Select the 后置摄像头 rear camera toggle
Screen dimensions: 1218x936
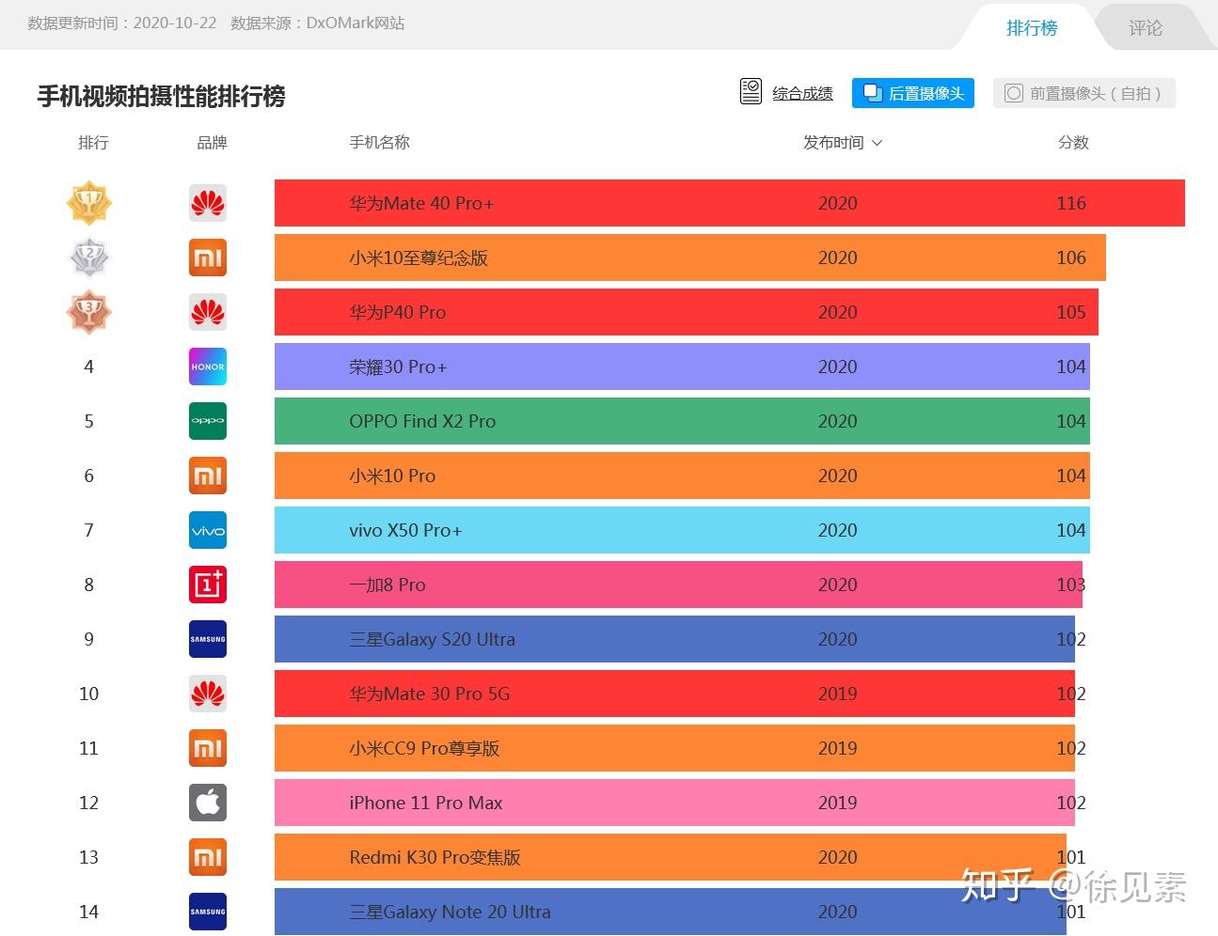pos(913,93)
